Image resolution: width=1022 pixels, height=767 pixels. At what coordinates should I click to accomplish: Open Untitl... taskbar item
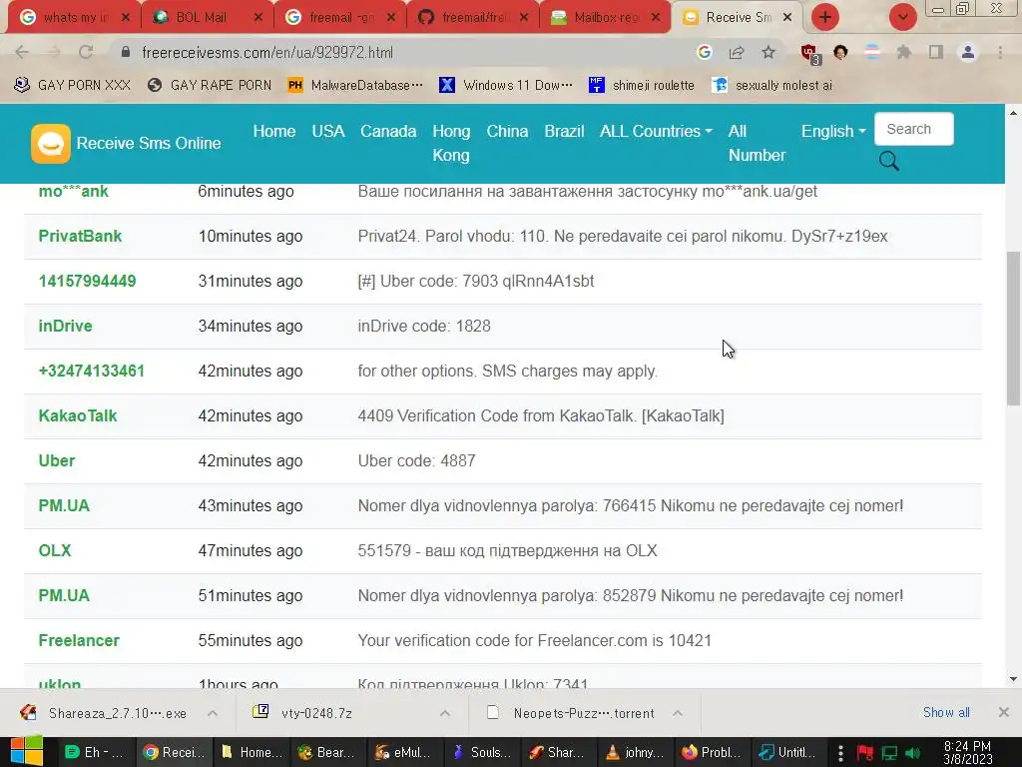(x=787, y=752)
